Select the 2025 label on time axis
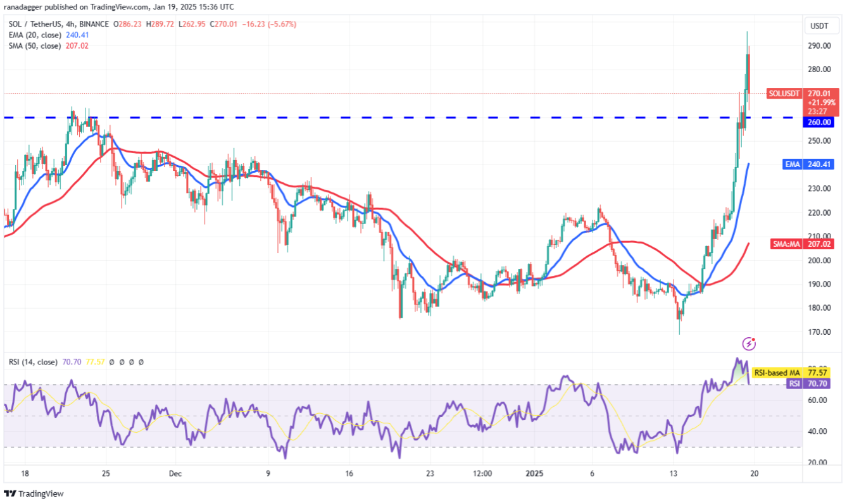This screenshot has height=503, width=847. click(x=534, y=473)
